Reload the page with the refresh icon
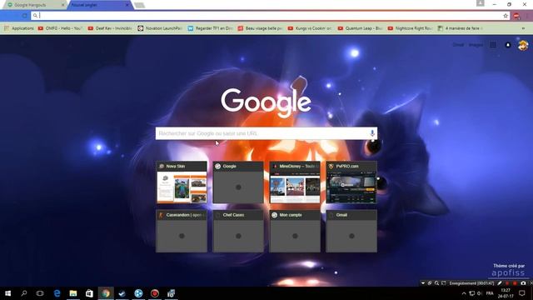533x300 pixels. click(x=24, y=16)
